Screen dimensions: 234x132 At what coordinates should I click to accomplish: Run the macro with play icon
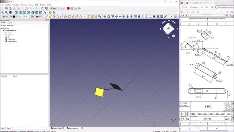coord(80,8)
